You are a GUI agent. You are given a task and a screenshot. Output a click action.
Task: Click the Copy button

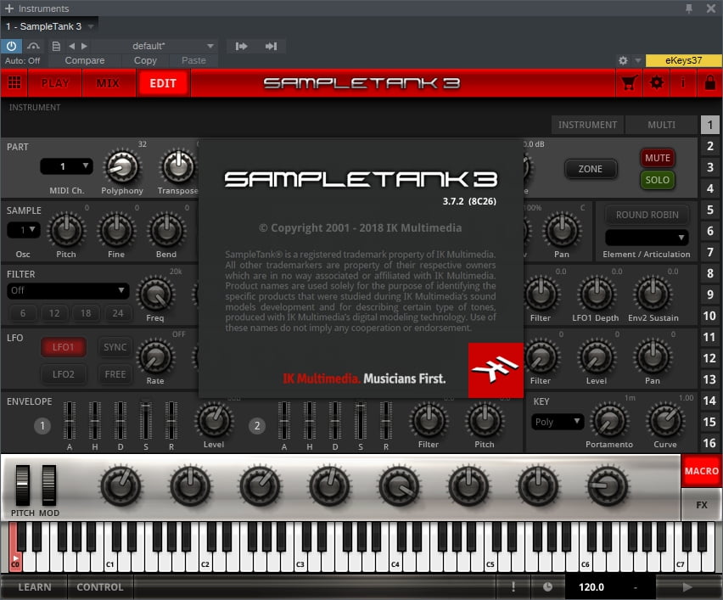[145, 60]
